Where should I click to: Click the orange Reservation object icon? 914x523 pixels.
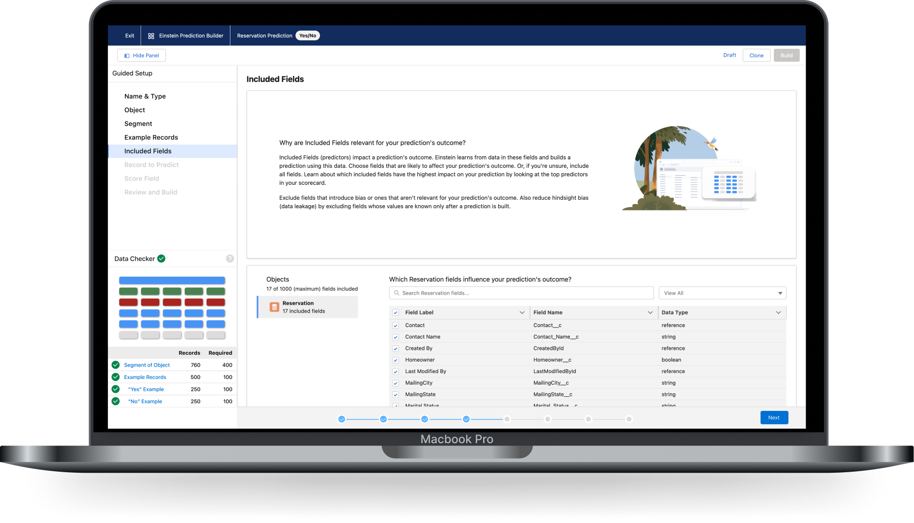coord(274,307)
